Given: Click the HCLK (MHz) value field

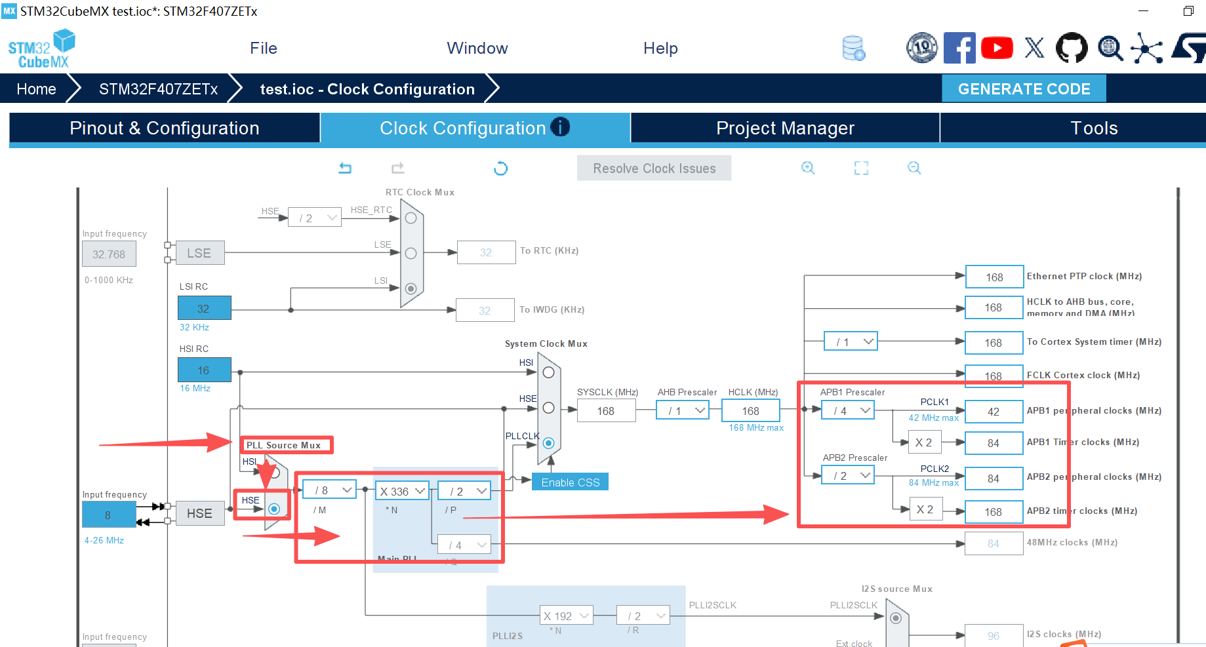Looking at the screenshot, I should (751, 411).
